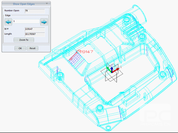Close the Show Open Edges dialog
This screenshot has height=133, width=178.
[47, 4]
